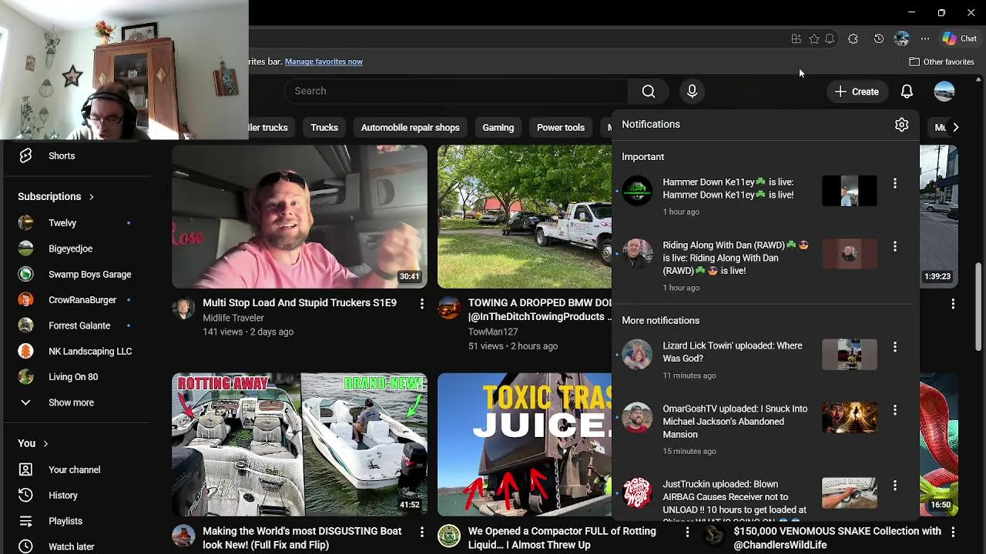
Task: Open Midlife Traveler channel name
Action: pyautogui.click(x=233, y=318)
